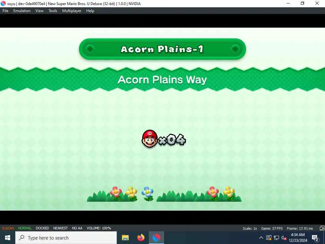Open the Tools menu
Image resolution: width=325 pixels, height=244 pixels.
point(53,11)
